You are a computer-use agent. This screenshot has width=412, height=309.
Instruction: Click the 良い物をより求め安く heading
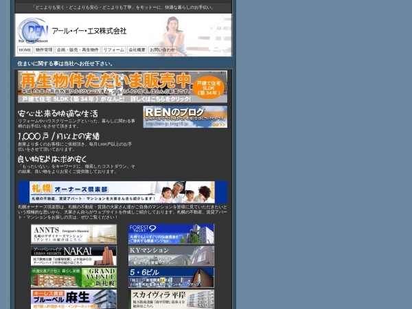pyautogui.click(x=52, y=159)
